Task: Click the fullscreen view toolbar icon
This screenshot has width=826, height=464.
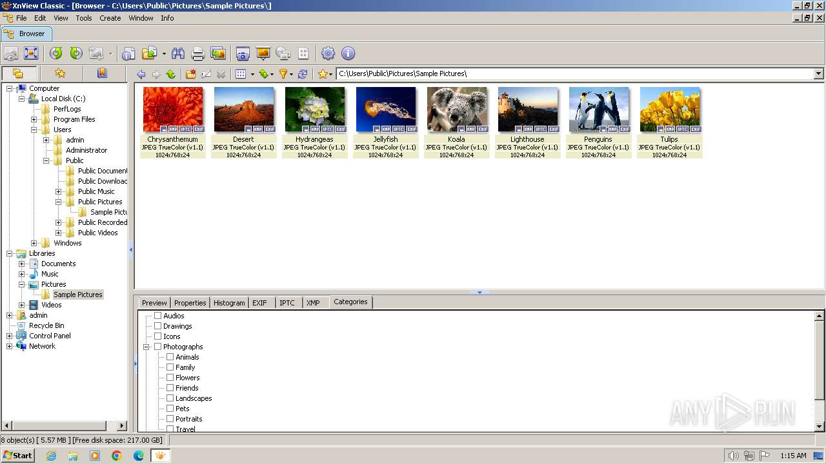Action: (31, 53)
